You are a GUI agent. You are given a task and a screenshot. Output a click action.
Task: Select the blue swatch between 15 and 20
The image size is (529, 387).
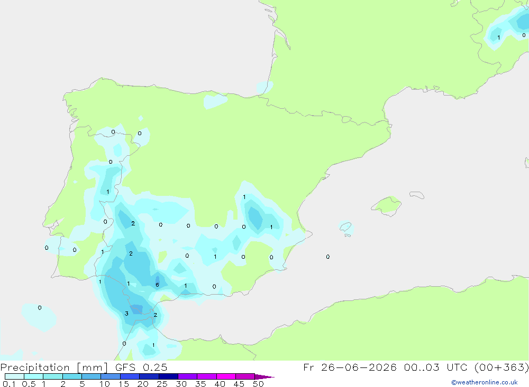(x=130, y=376)
